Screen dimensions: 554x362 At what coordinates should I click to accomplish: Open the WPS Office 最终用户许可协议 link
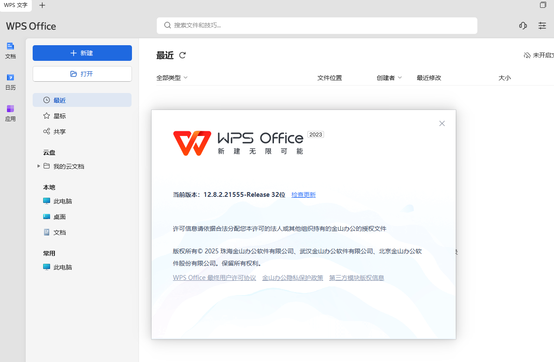(x=214, y=278)
